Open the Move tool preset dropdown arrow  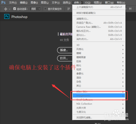10,9
